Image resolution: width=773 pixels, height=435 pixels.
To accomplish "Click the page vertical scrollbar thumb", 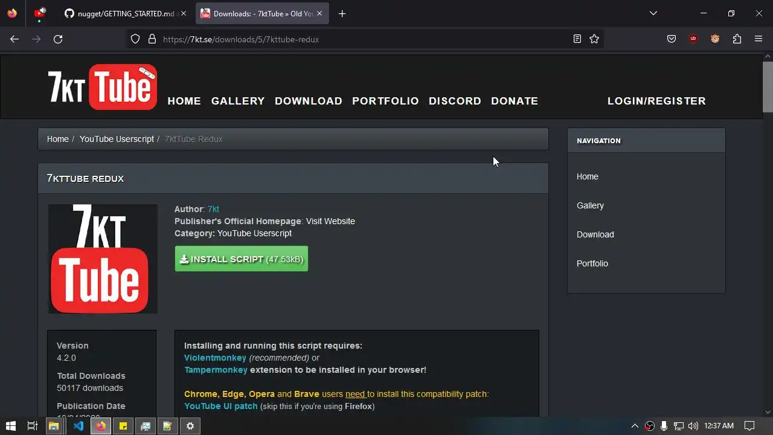I will (768, 86).
